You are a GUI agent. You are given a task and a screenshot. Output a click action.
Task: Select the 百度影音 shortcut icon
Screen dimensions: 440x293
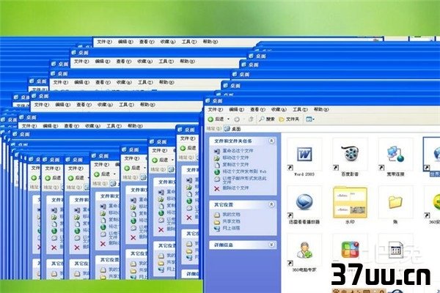tap(350, 155)
